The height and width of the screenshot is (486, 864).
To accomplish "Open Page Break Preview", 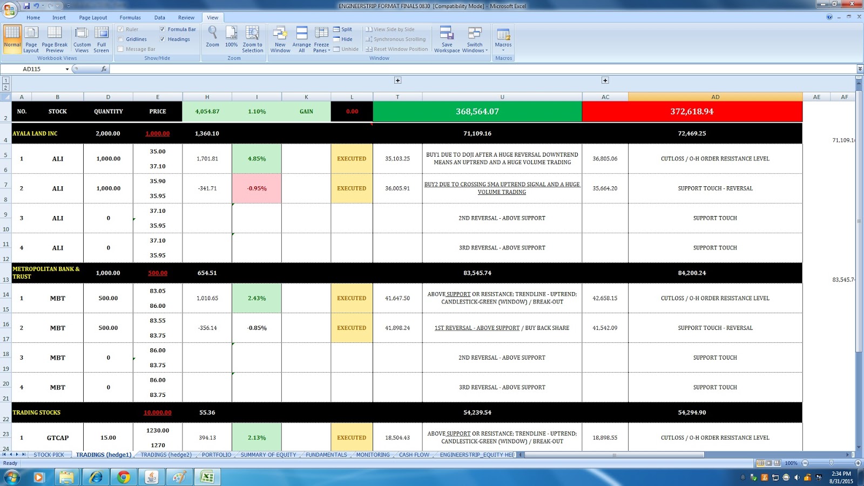I will (x=55, y=39).
